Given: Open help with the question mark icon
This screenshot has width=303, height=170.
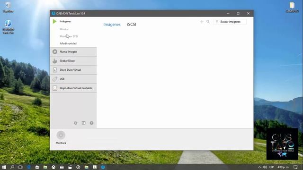Looking at the screenshot, I should (91, 123).
